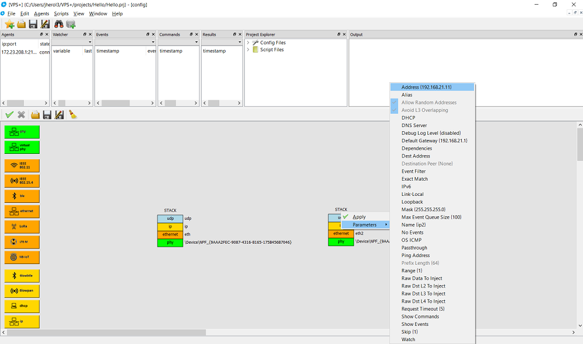This screenshot has width=583, height=344.
Task: Click the new project star icon
Action: (x=9, y=24)
